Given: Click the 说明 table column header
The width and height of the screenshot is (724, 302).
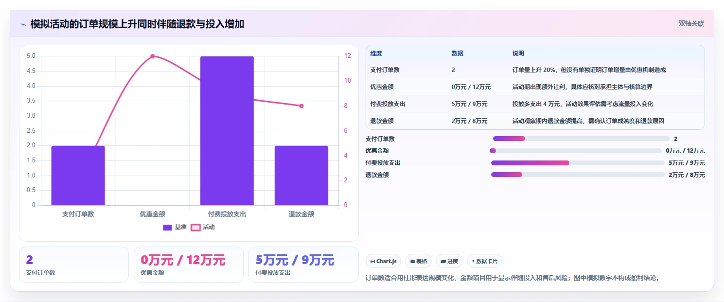Looking at the screenshot, I should (x=518, y=53).
